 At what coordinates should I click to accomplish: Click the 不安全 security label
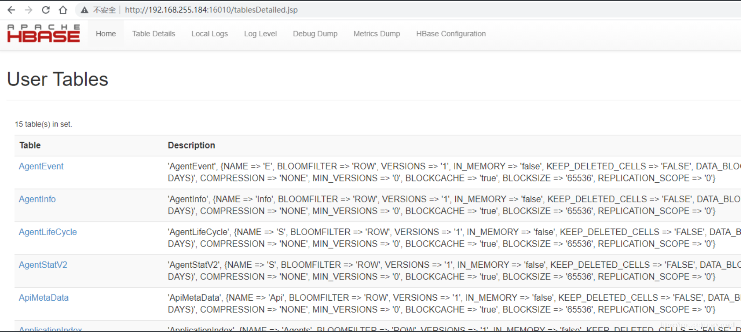click(x=104, y=10)
